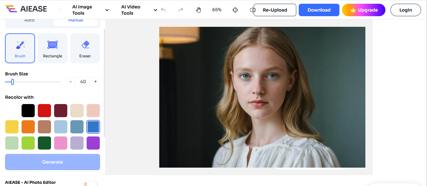Switch to Auto mode
The image size is (427, 186).
(x=29, y=20)
